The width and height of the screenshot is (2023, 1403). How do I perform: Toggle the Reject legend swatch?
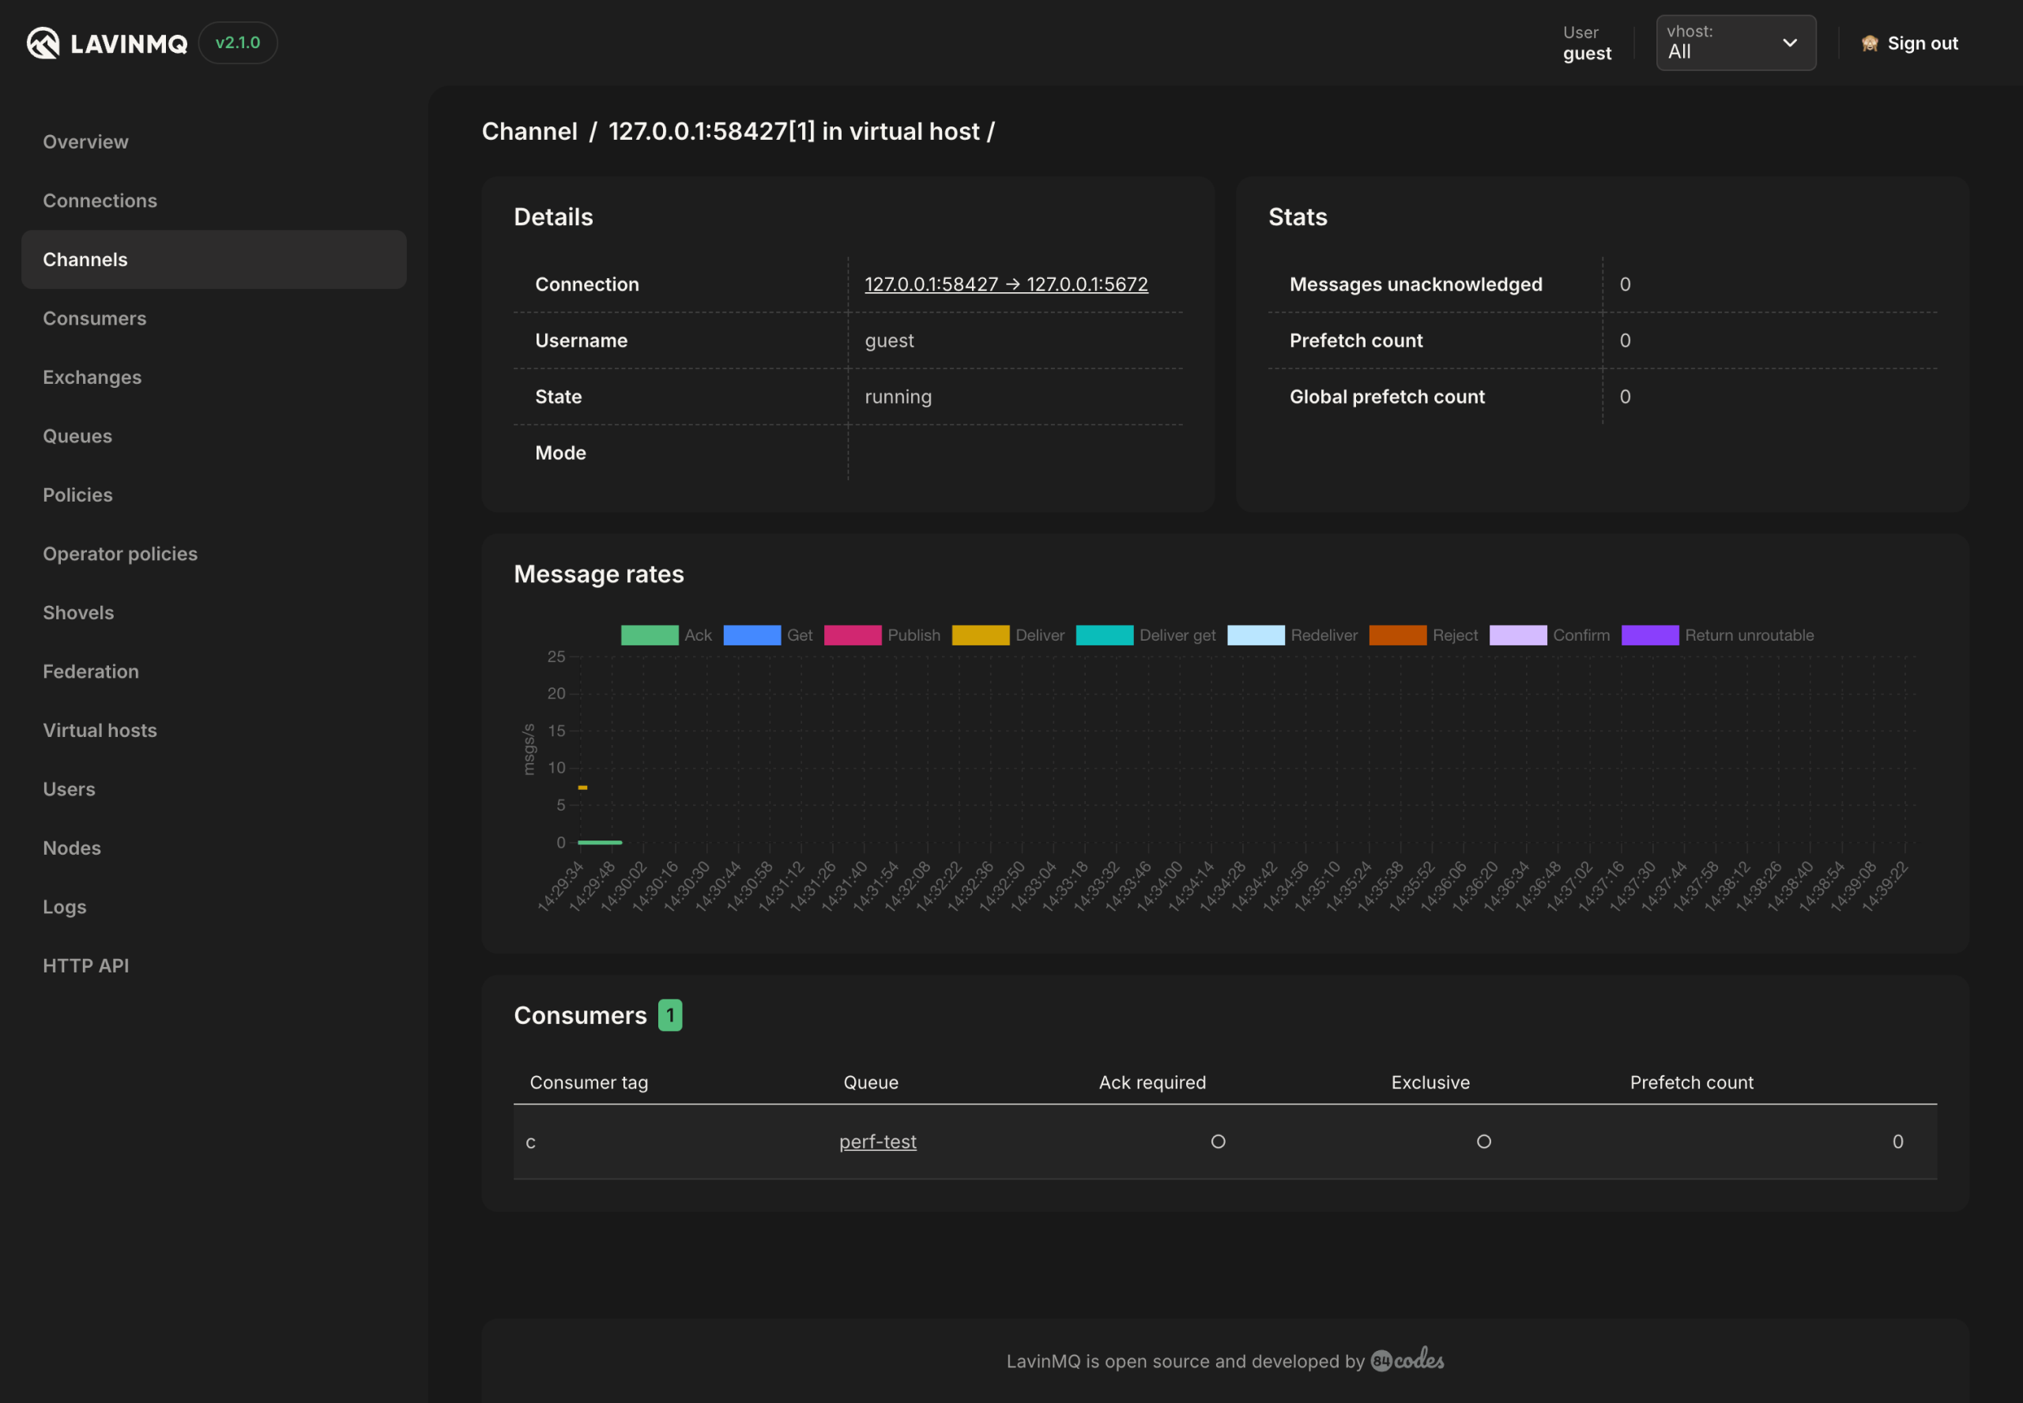tap(1398, 634)
